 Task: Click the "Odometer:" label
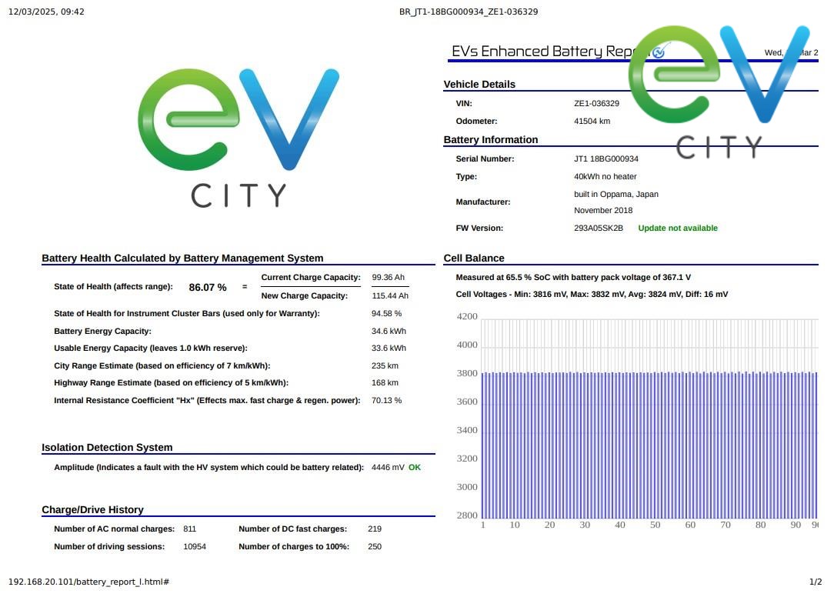coord(476,122)
